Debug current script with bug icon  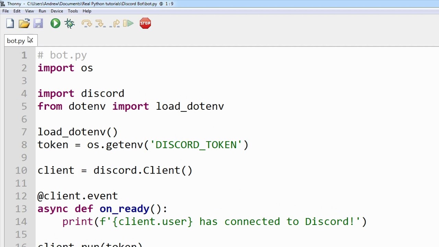(69, 23)
